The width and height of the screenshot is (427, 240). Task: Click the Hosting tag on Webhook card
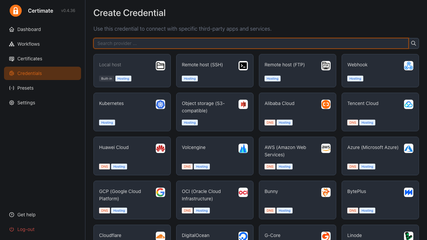[x=355, y=79]
